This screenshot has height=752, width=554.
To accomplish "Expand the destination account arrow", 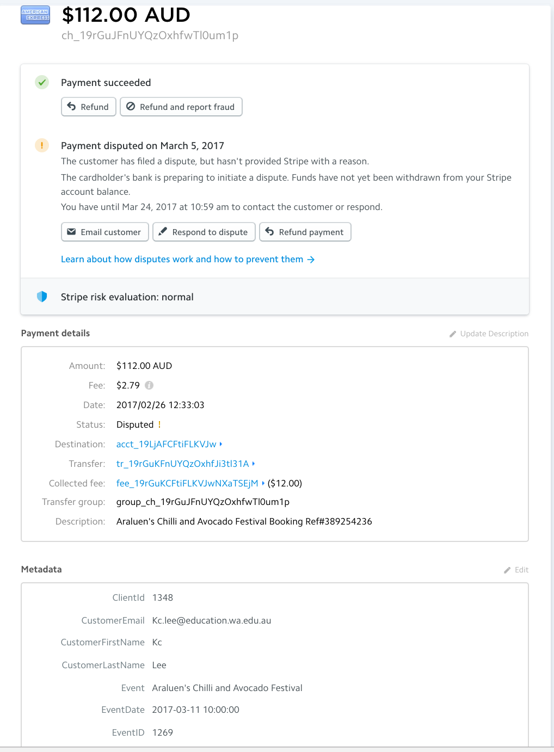I will click(221, 444).
